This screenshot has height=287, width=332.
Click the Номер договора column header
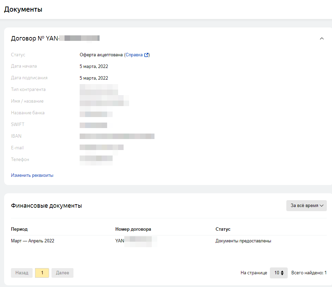click(133, 229)
